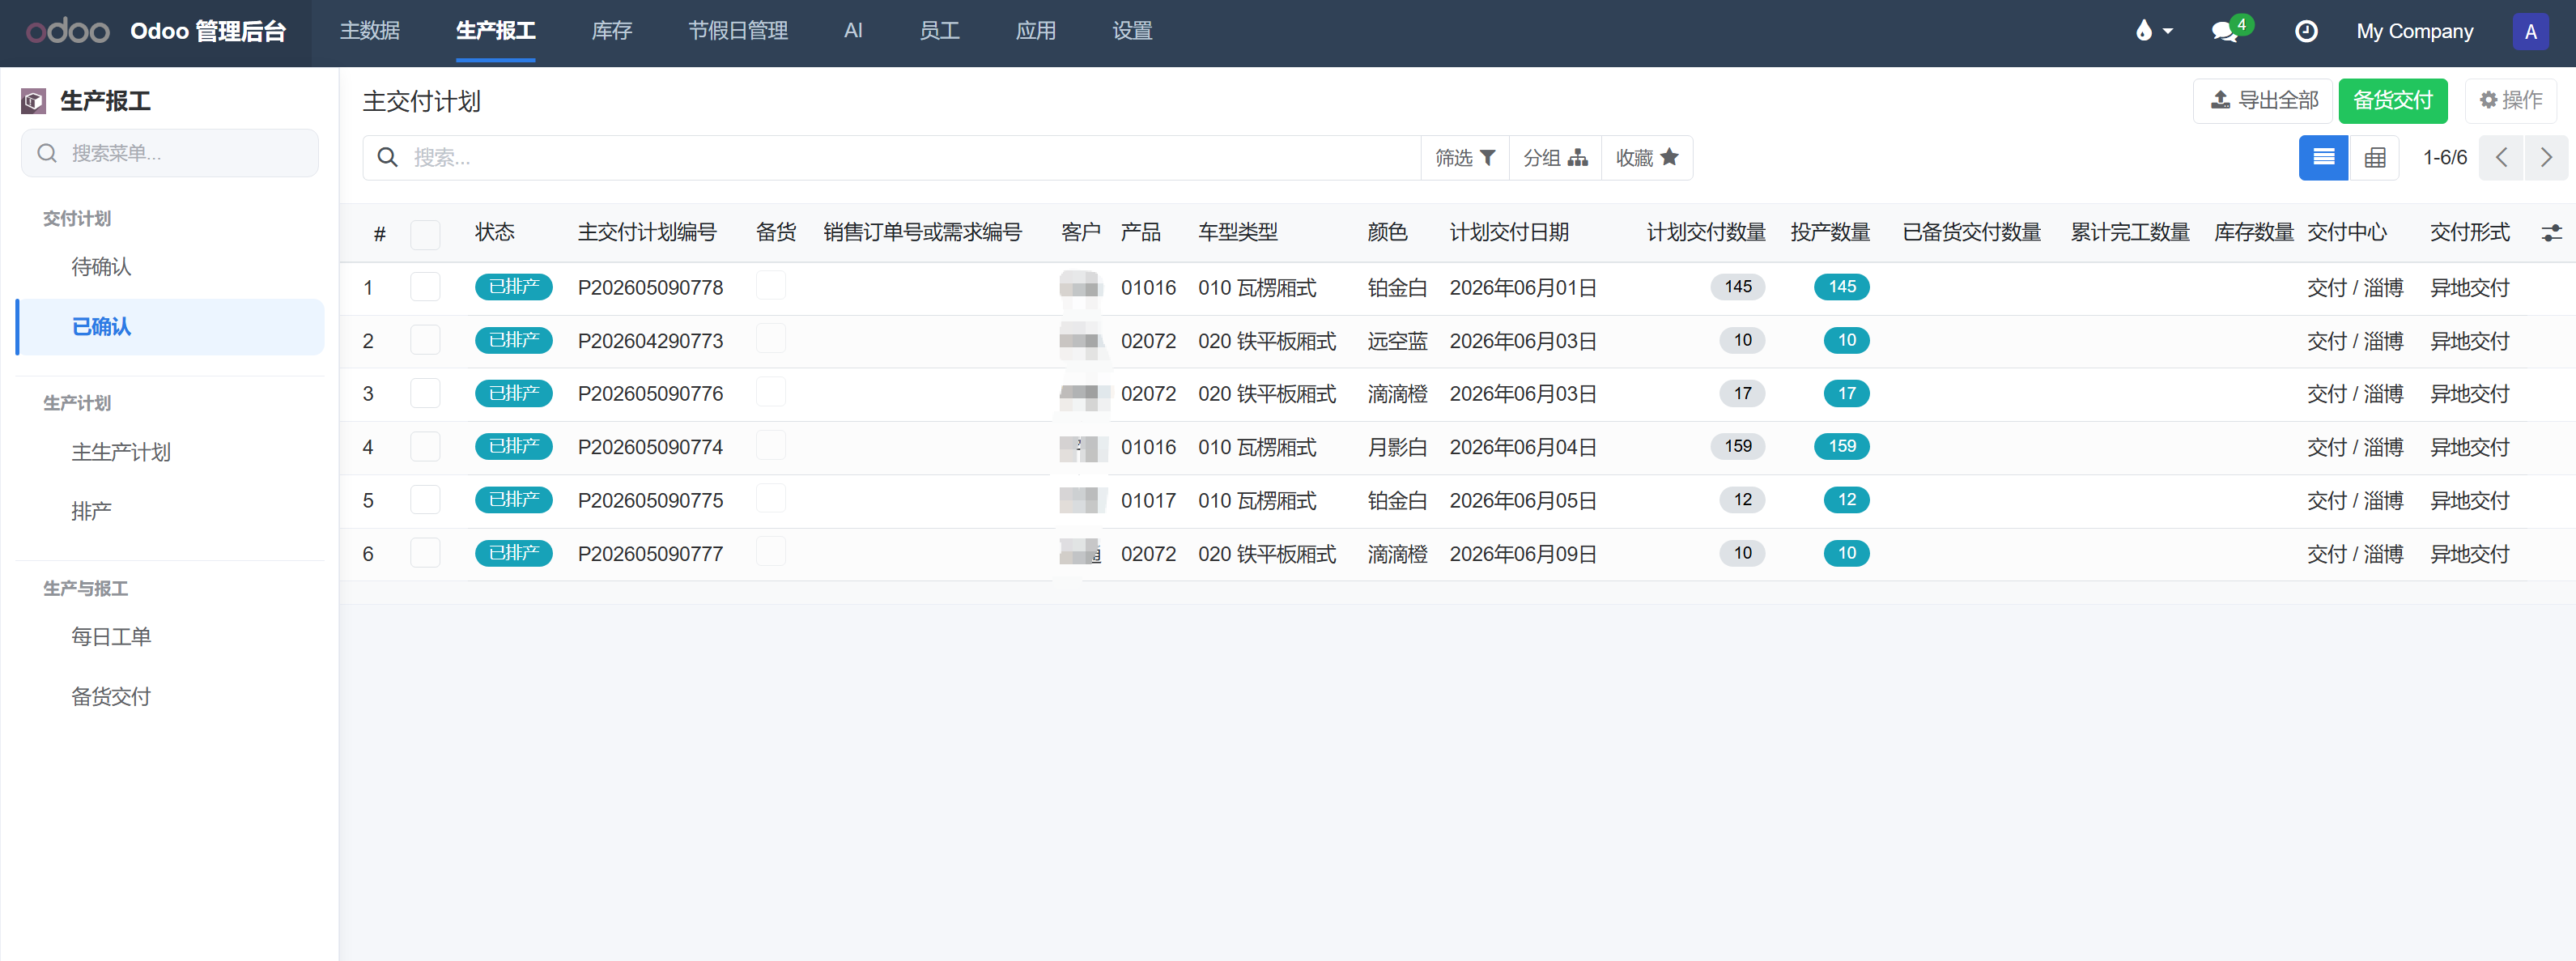
Task: Select row 2 checkbox for P202604290773
Action: [425, 340]
